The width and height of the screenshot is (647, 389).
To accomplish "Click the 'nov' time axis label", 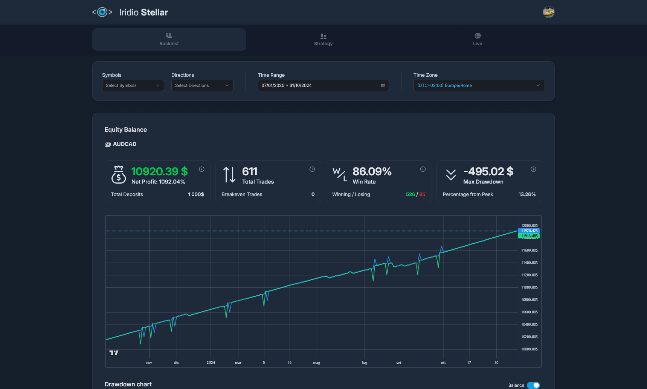I will coord(149,363).
